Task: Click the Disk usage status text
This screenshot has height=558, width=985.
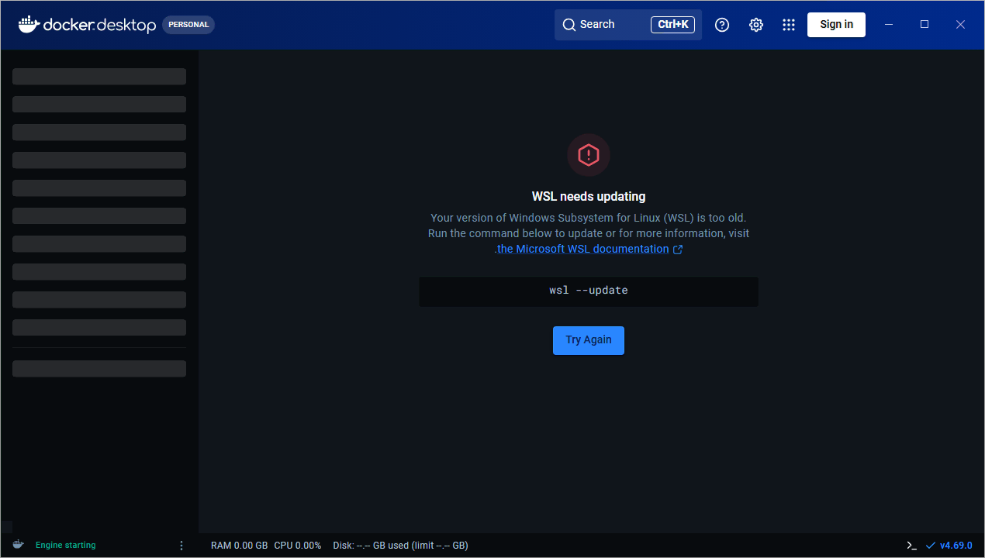Action: pyautogui.click(x=400, y=546)
